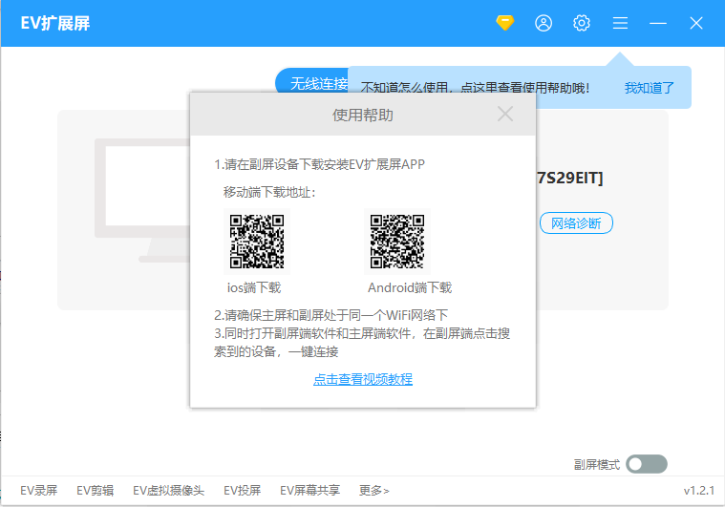725x507 pixels.
Task: Open the user account profile icon
Action: tap(544, 23)
